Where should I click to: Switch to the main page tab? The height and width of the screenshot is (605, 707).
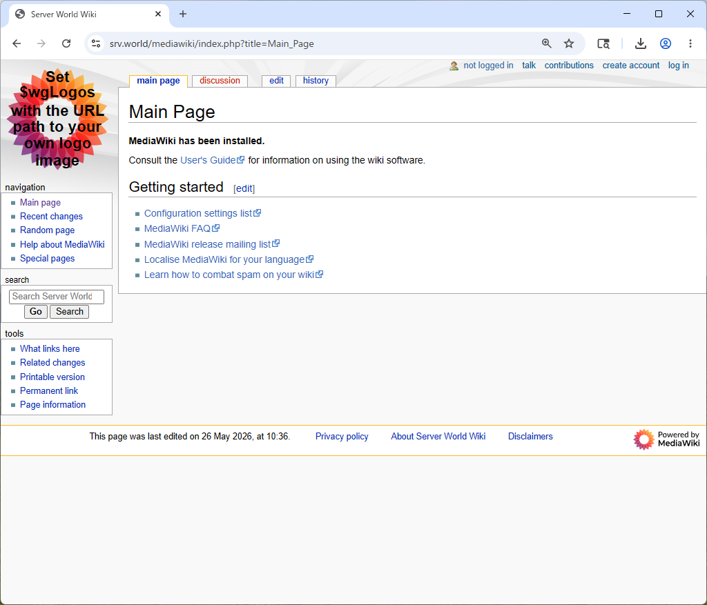click(x=158, y=81)
